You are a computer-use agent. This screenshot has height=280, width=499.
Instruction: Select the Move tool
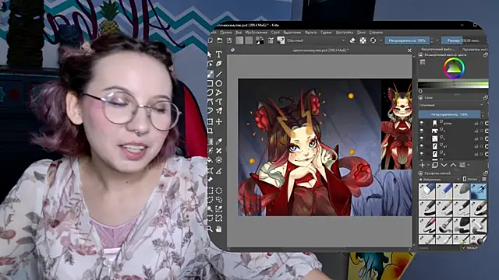point(218,121)
